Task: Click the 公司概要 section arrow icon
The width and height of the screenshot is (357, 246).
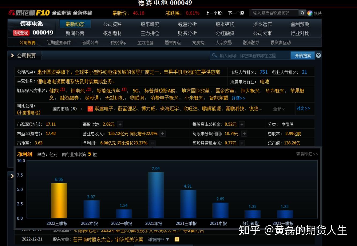Action: tap(12, 55)
